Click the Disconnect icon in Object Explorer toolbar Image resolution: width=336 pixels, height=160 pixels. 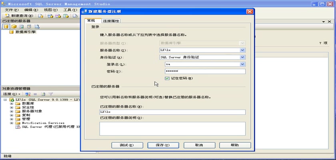pyautogui.click(x=28, y=94)
